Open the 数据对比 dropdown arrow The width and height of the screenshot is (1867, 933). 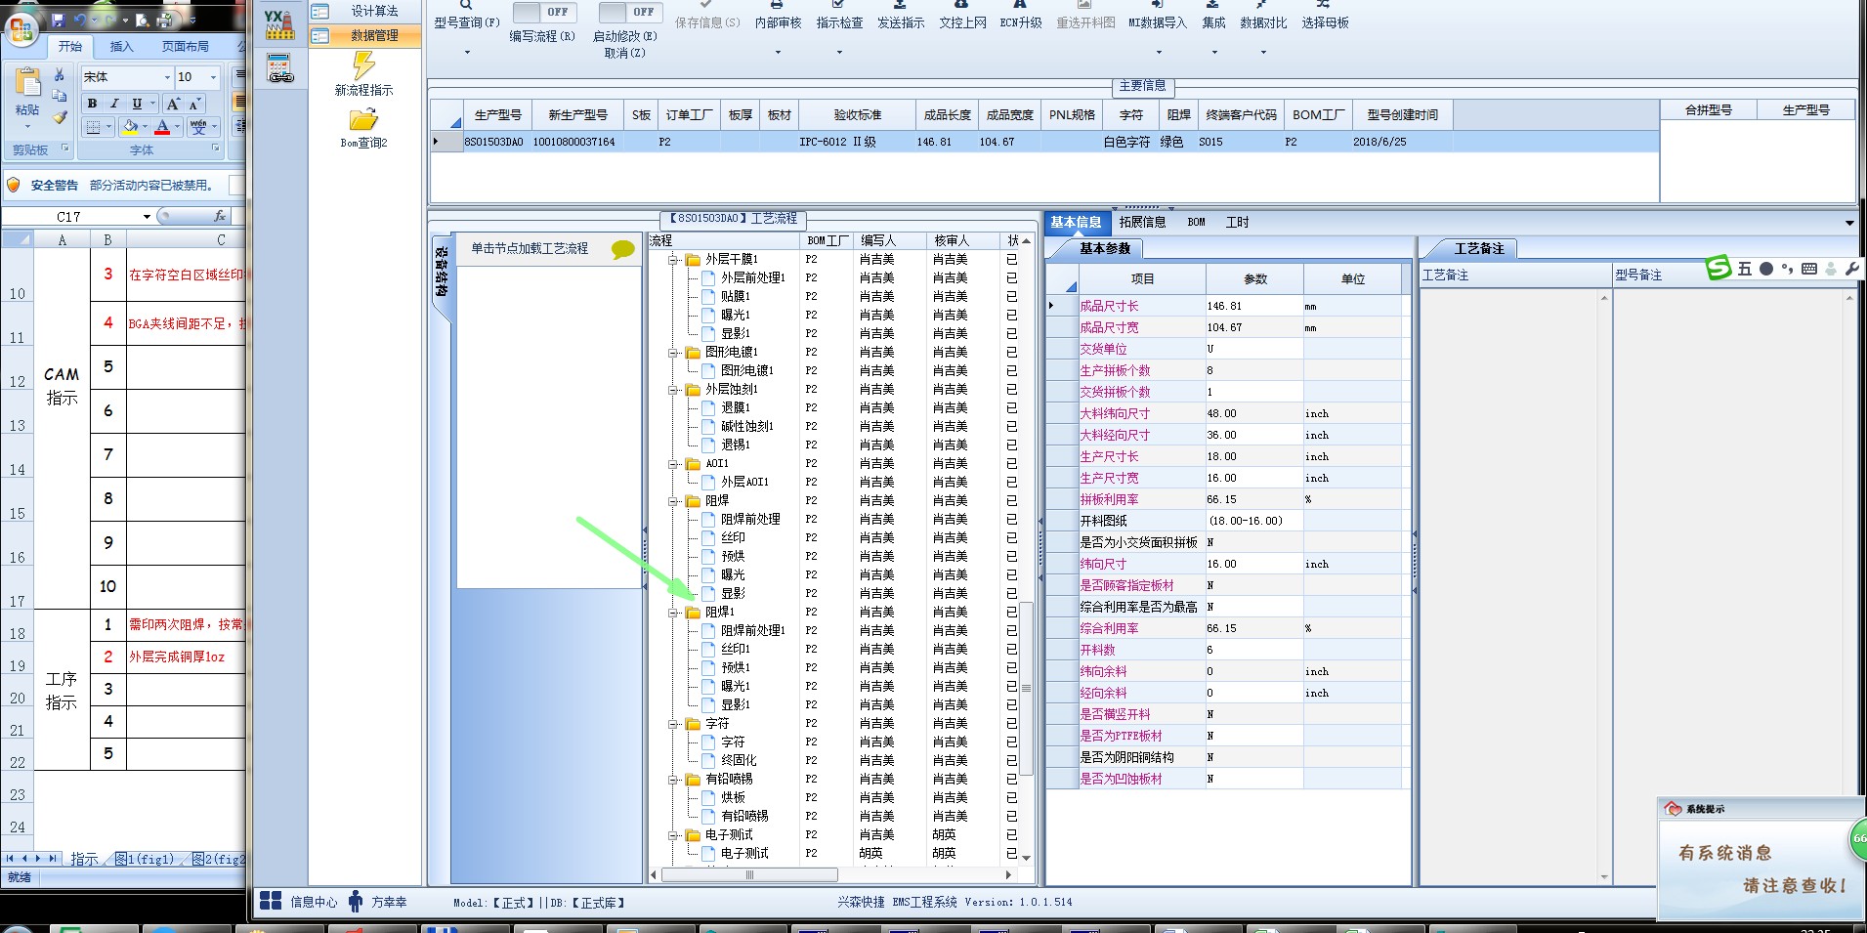point(1263,52)
